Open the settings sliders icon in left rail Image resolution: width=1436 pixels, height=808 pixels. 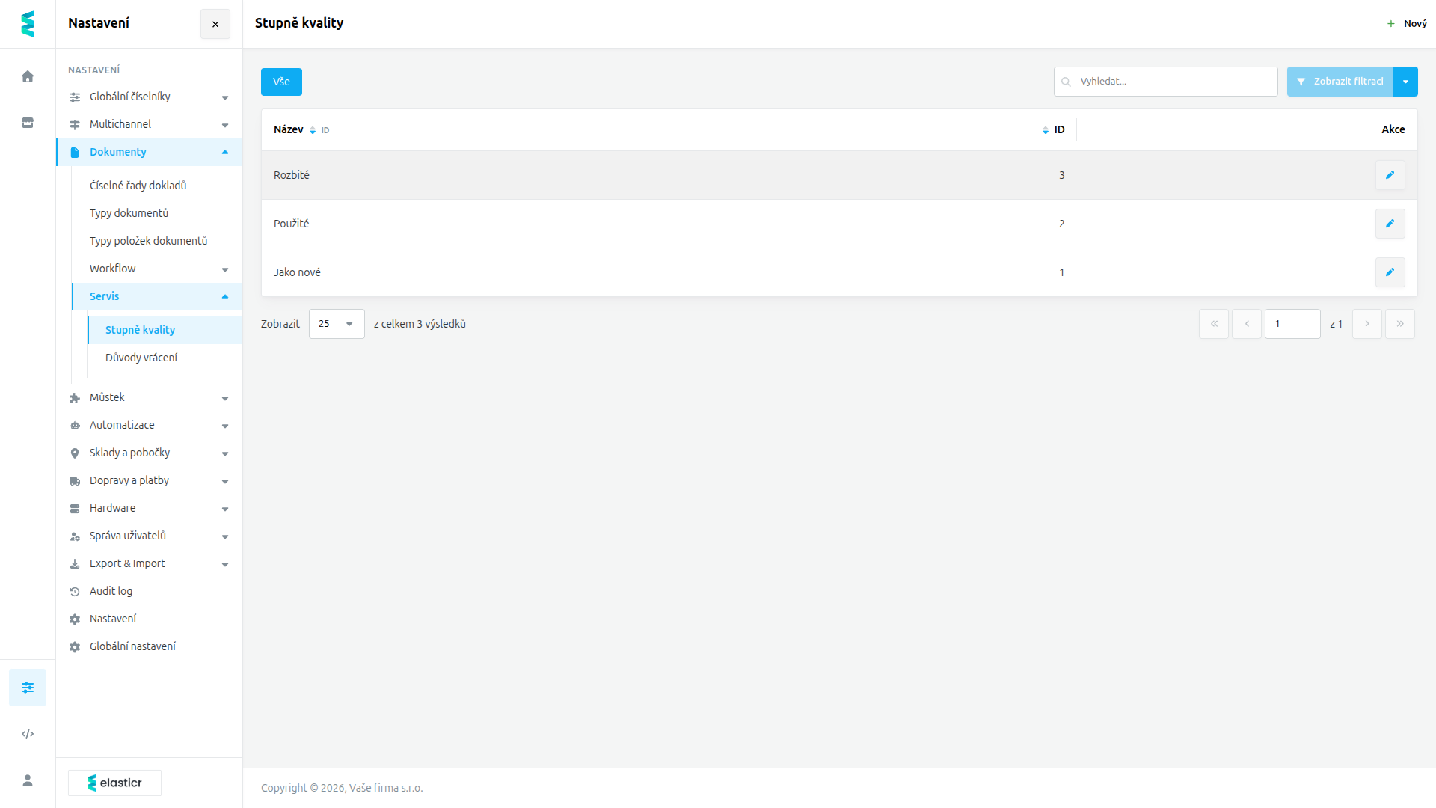pos(28,688)
